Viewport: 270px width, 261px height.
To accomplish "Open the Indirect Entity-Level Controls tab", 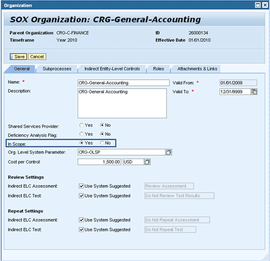I will [x=112, y=69].
